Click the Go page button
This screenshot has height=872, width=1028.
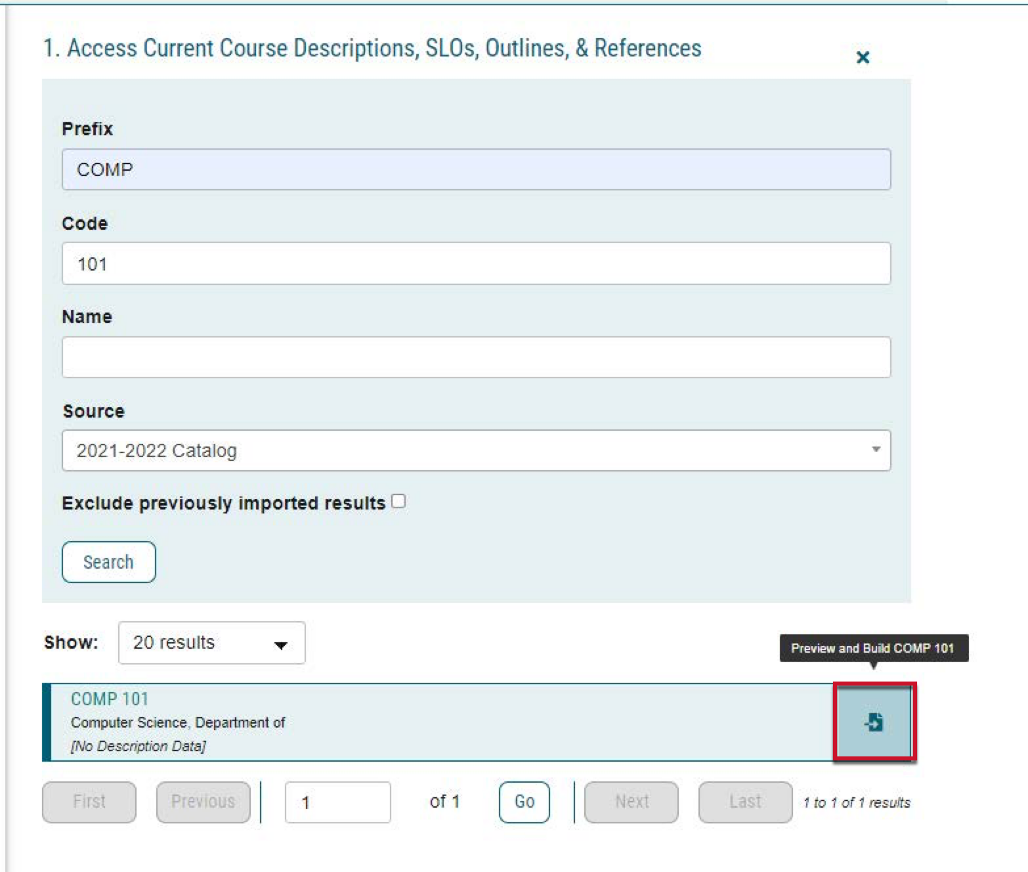point(524,802)
